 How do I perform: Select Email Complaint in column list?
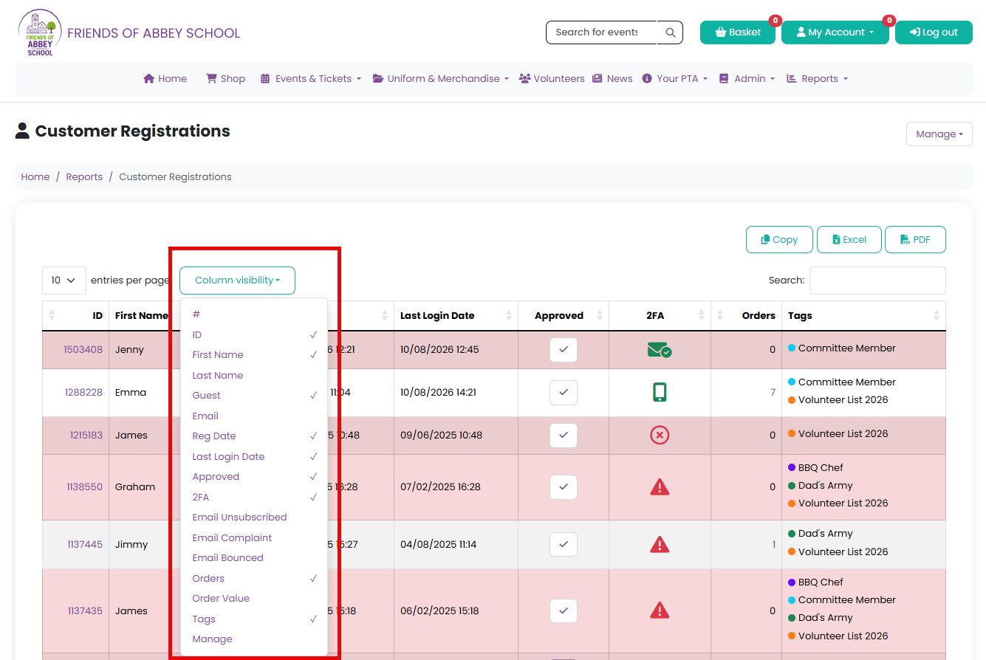(x=254, y=538)
